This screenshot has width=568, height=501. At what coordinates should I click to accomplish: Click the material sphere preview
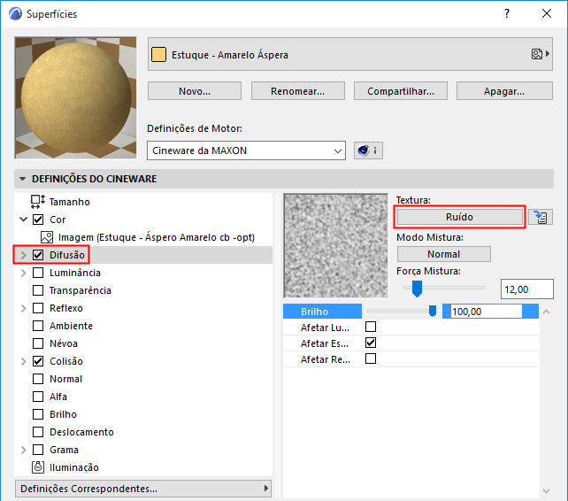coord(76,98)
